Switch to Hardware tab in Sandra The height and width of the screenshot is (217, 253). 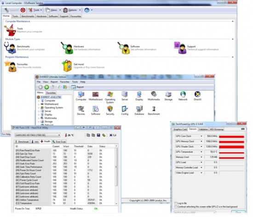tap(41, 16)
